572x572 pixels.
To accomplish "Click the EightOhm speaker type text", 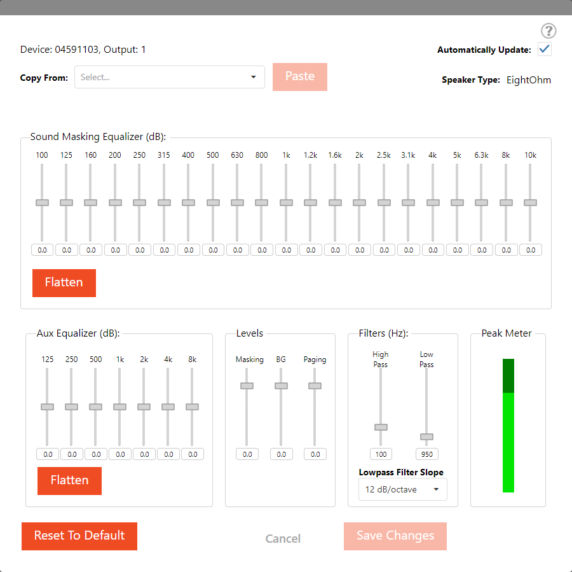I will point(529,80).
